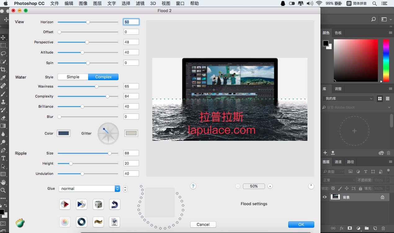Image resolution: width=394 pixels, height=233 pixels.
Task: Click the Cancel button
Action: (x=203, y=224)
